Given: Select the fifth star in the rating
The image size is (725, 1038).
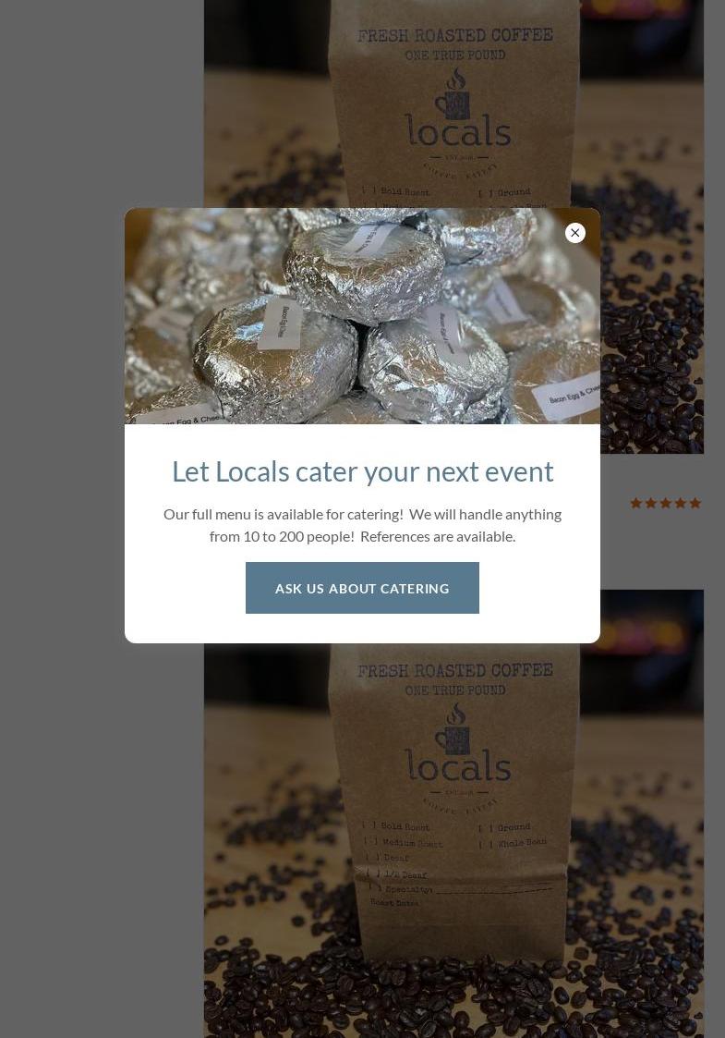Looking at the screenshot, I should [x=695, y=503].
